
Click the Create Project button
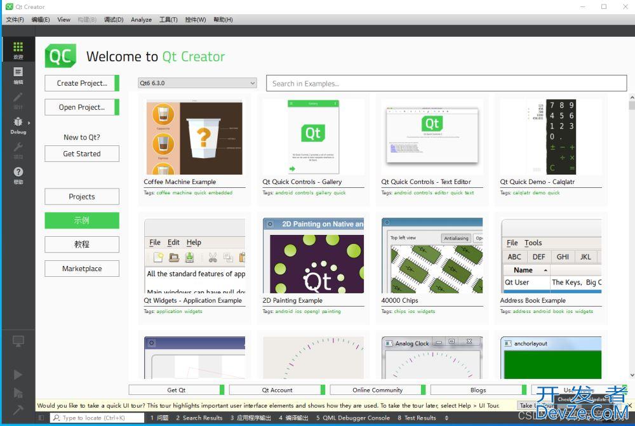tap(82, 83)
